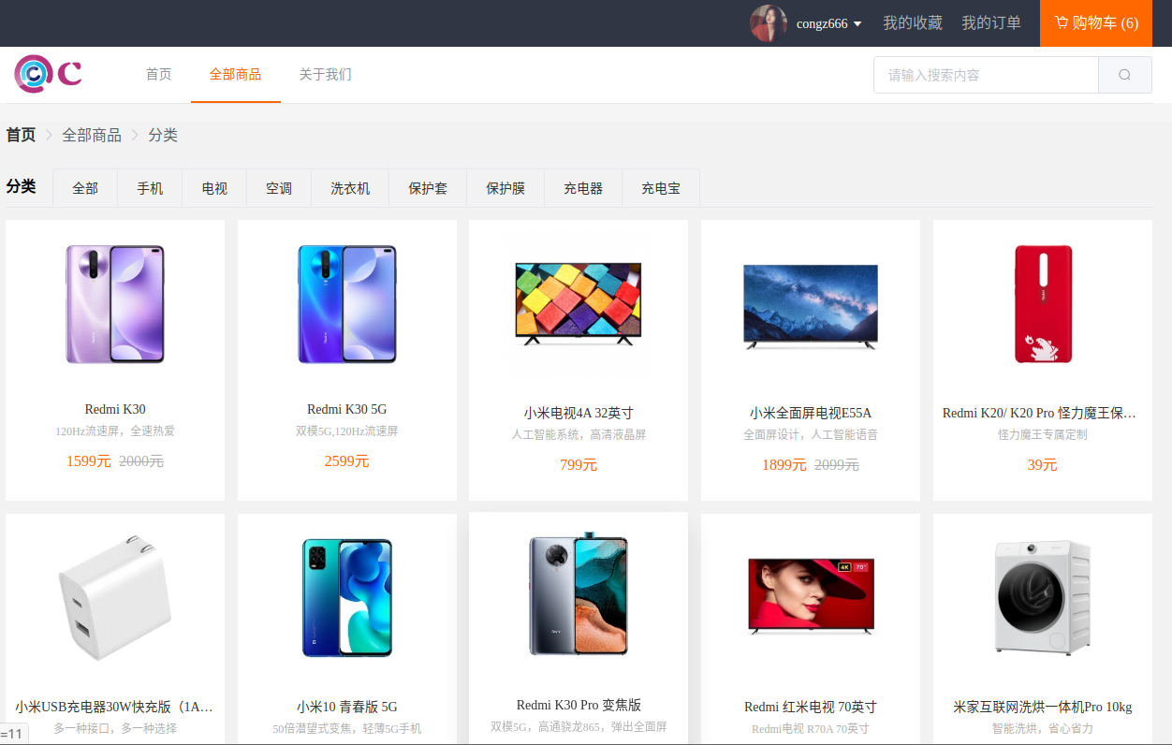Select the 充电宝 category tab

pos(661,188)
